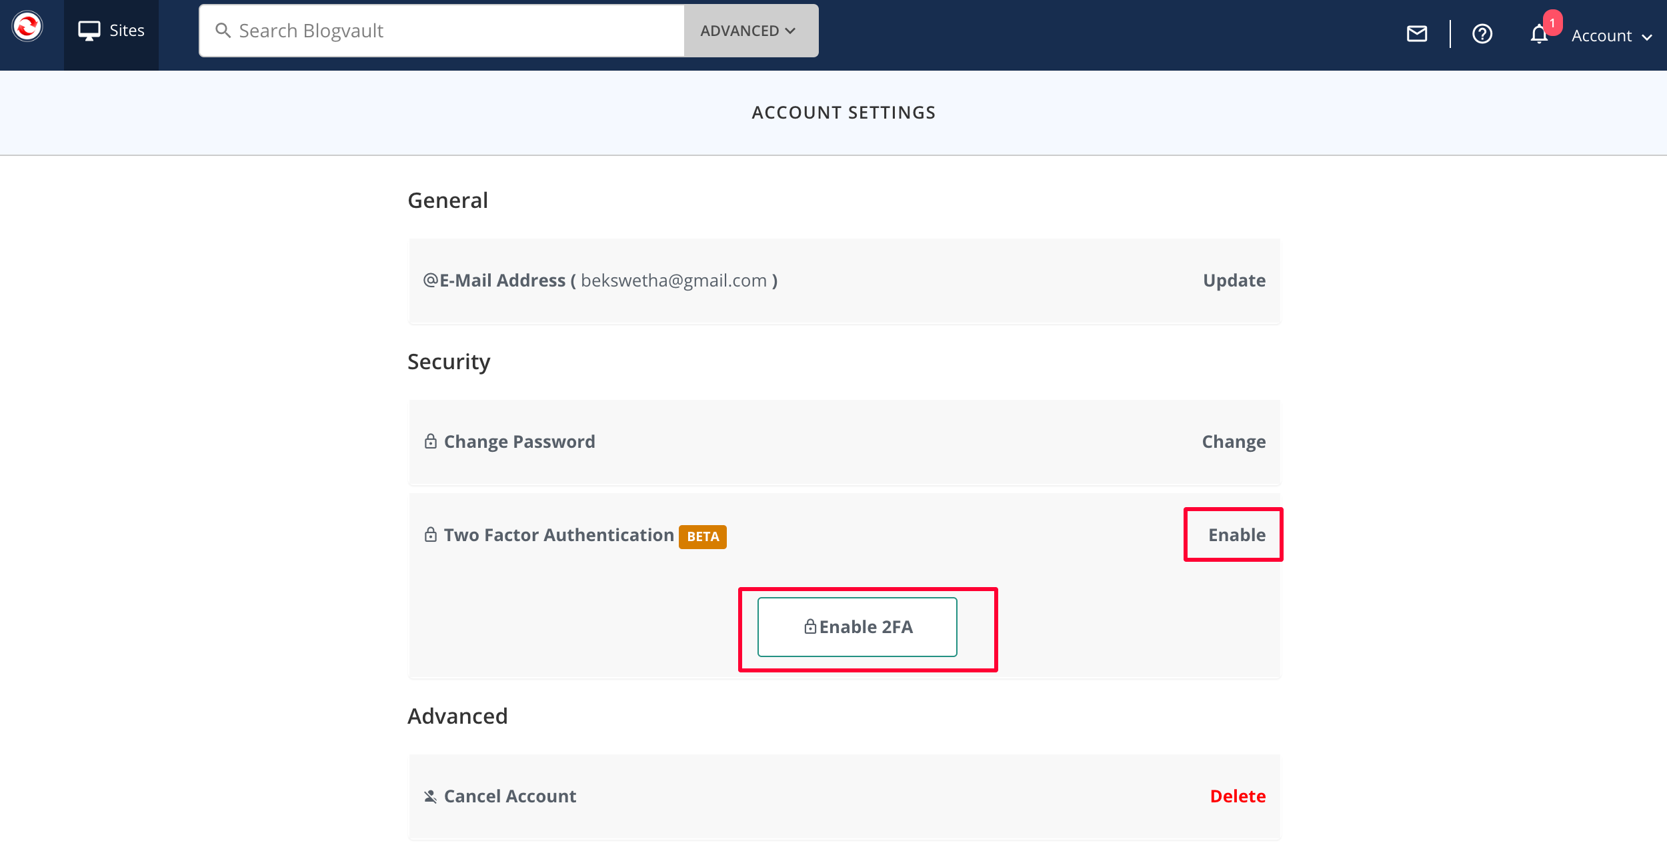Open notifications bell icon
The height and width of the screenshot is (849, 1667).
(x=1539, y=34)
